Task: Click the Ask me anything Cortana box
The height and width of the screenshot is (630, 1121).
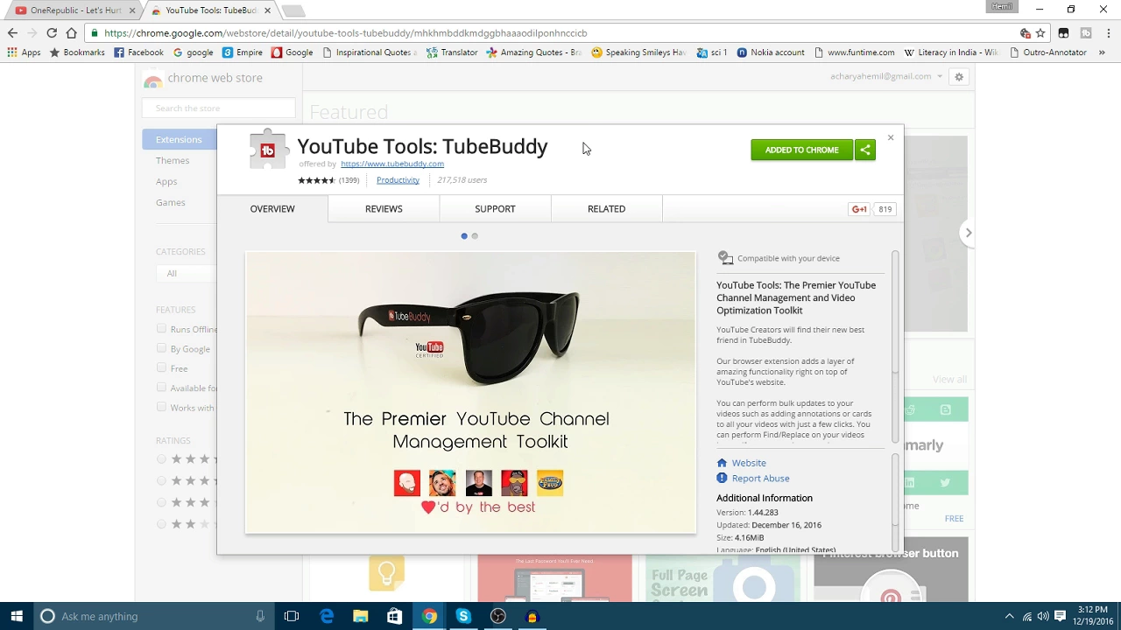Action: (x=152, y=616)
